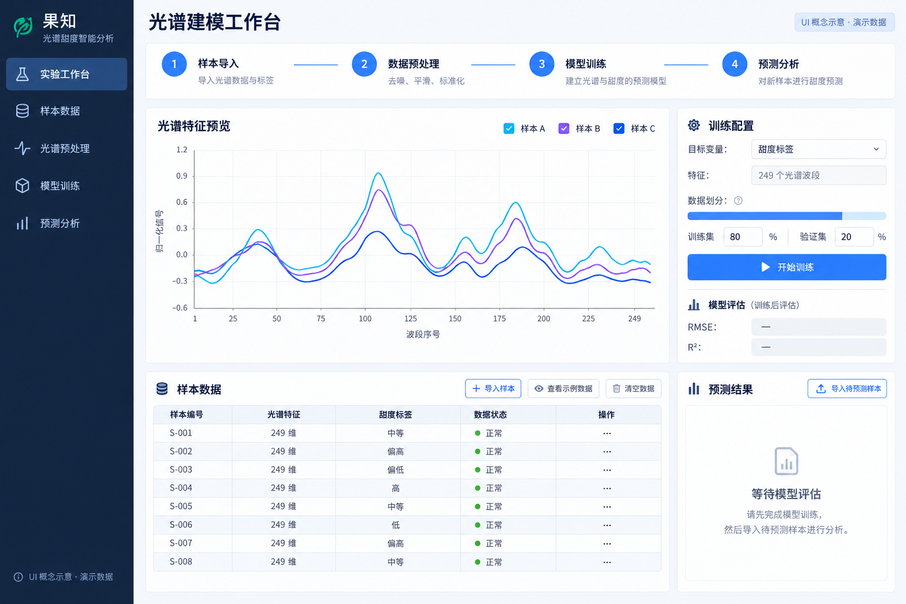Click the 开始训练 button
The image size is (906, 604).
(x=787, y=267)
